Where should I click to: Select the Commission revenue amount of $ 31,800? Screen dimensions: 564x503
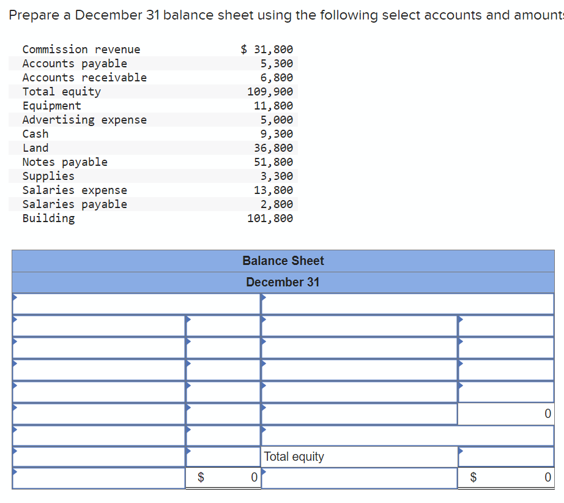coord(267,49)
